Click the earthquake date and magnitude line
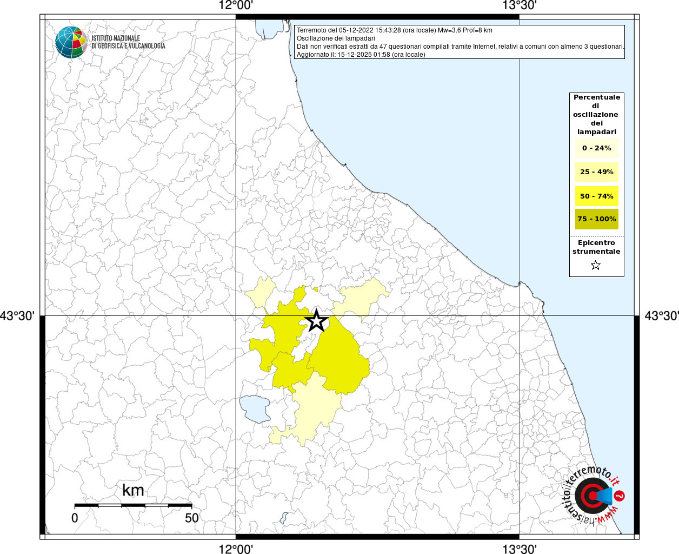 pos(394,30)
